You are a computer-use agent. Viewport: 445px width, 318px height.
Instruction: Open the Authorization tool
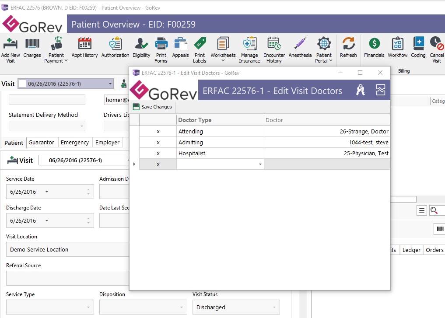tap(115, 47)
